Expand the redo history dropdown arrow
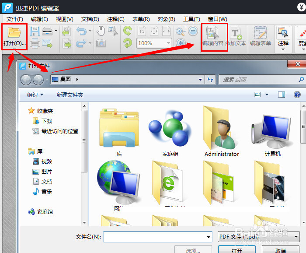Image resolution: width=306 pixels, height=253 pixels. pos(90,43)
